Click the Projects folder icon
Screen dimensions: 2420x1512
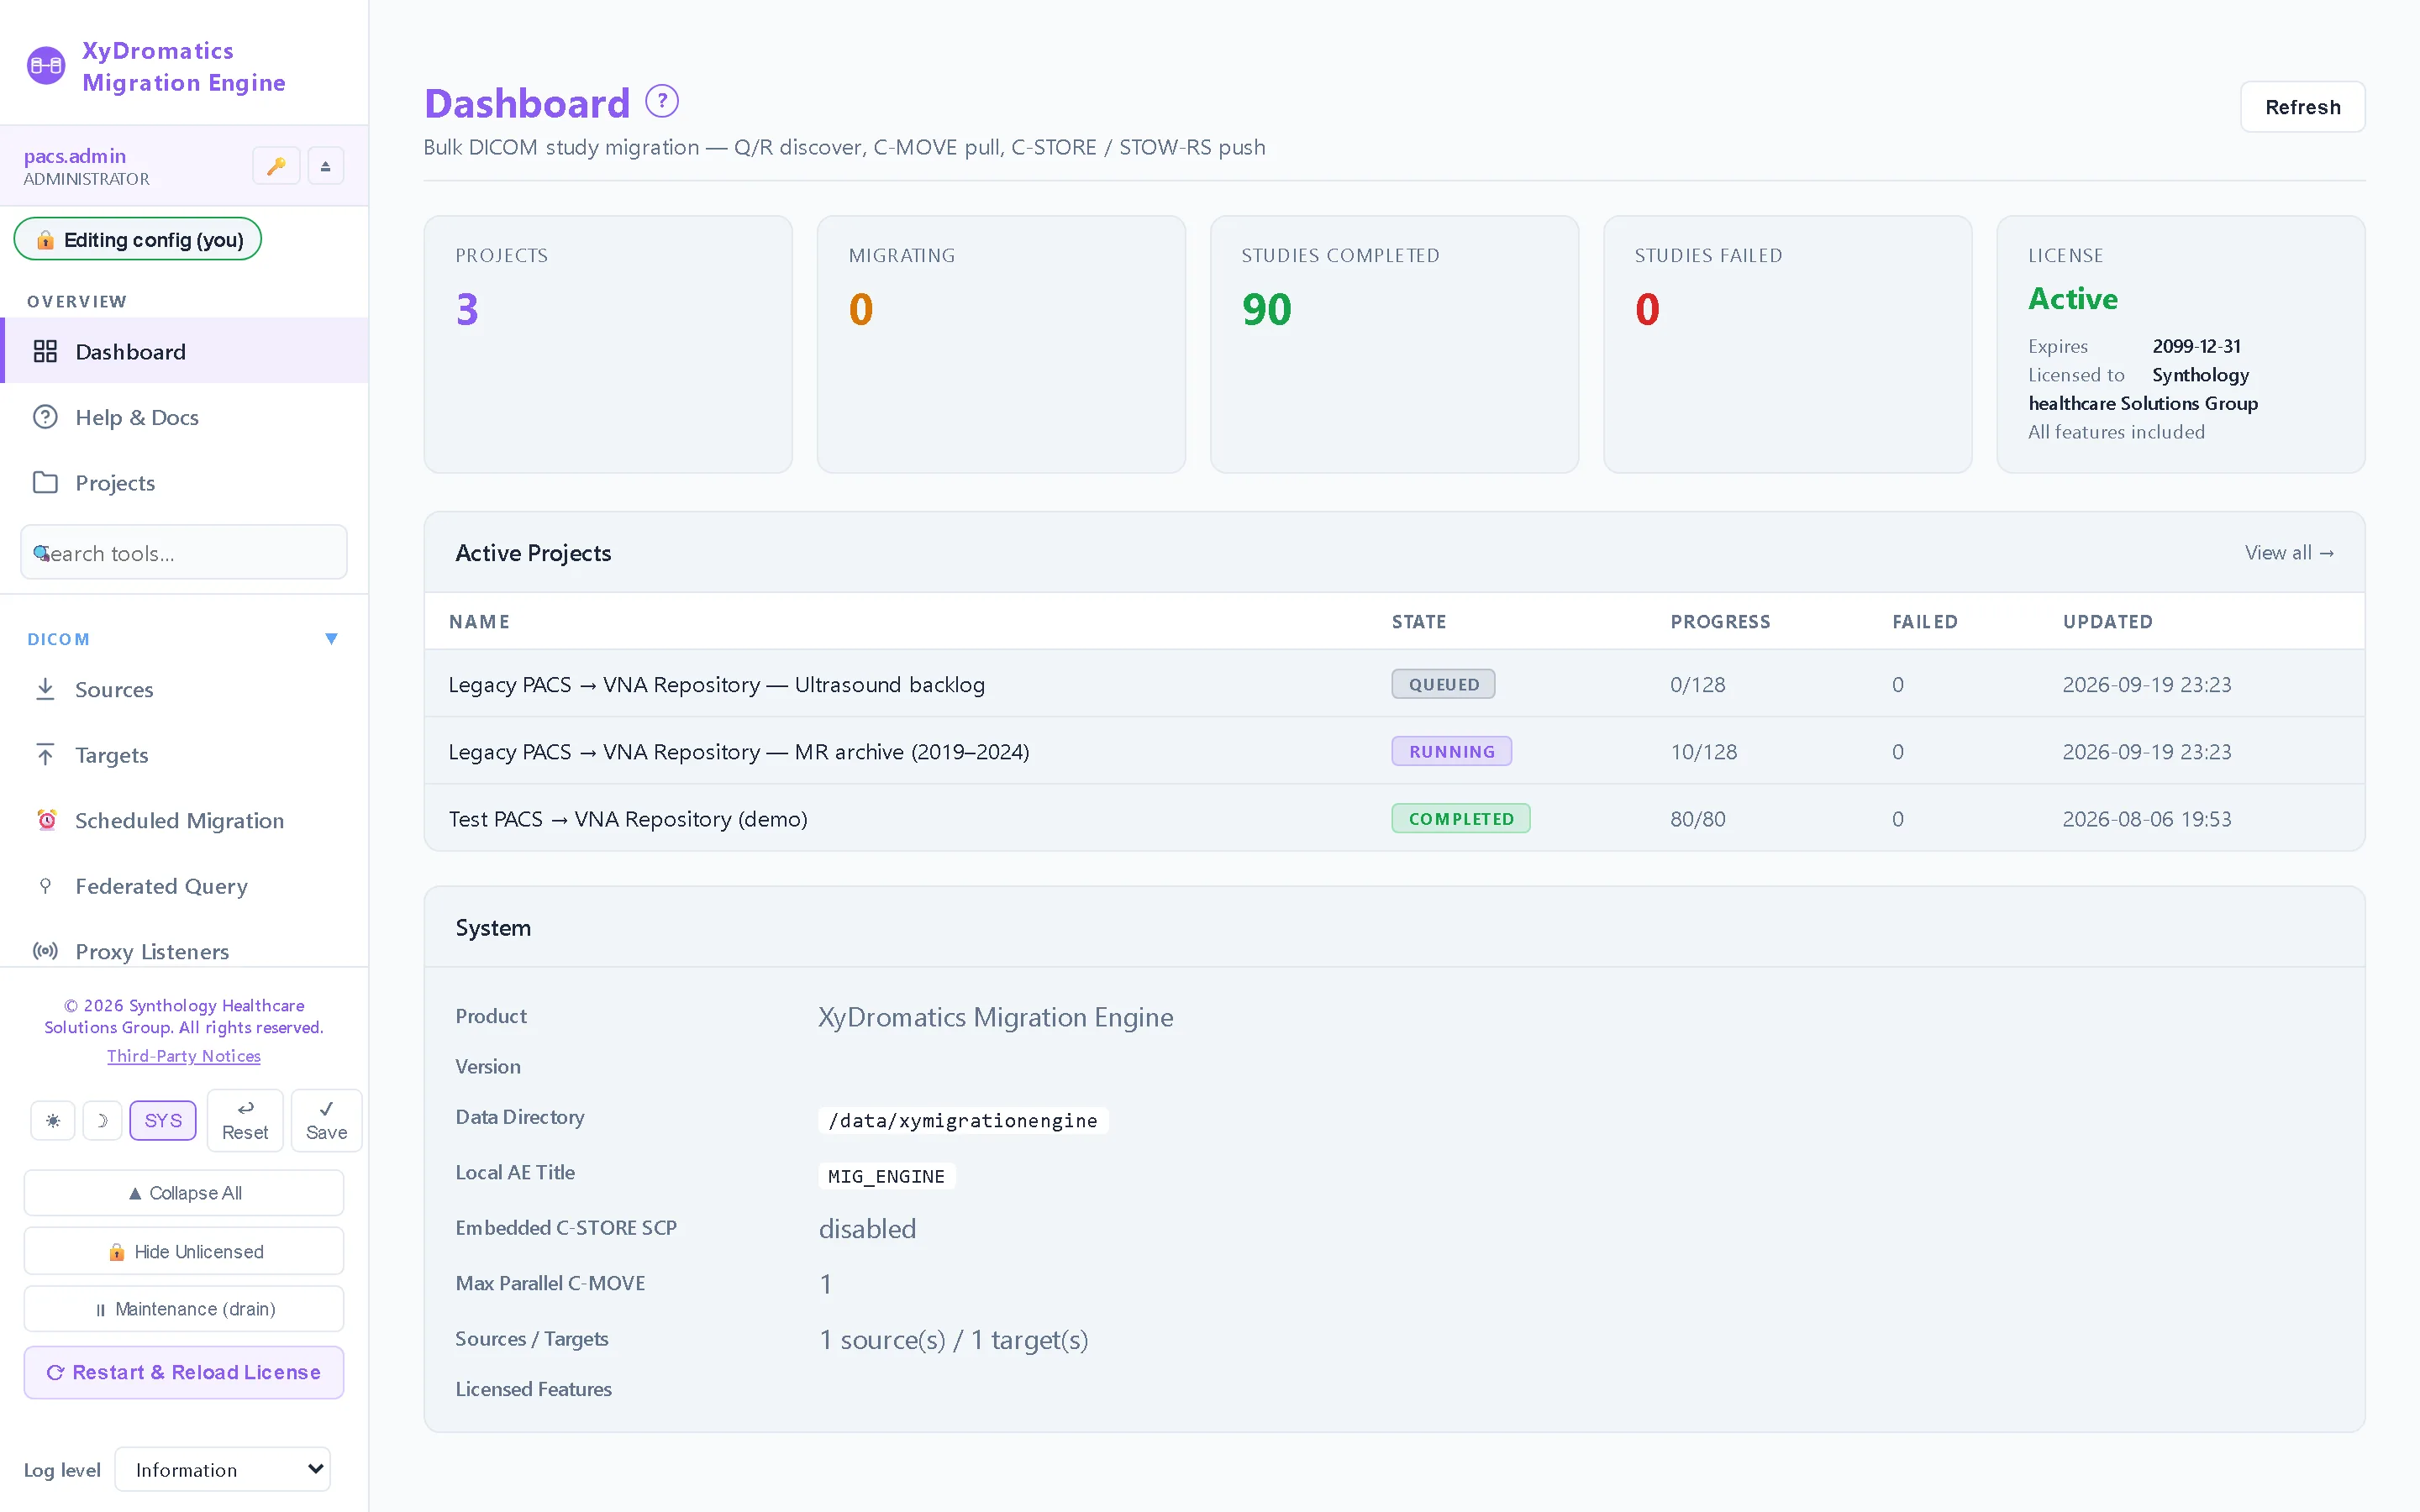pos(45,482)
